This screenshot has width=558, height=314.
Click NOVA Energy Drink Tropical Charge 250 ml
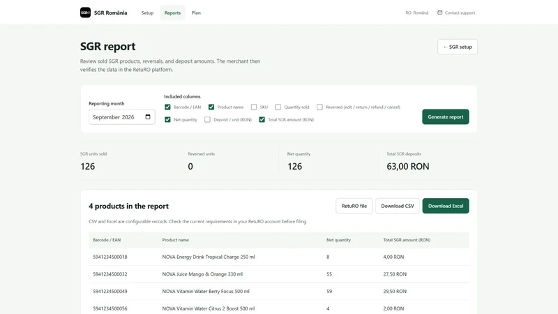tap(209, 257)
